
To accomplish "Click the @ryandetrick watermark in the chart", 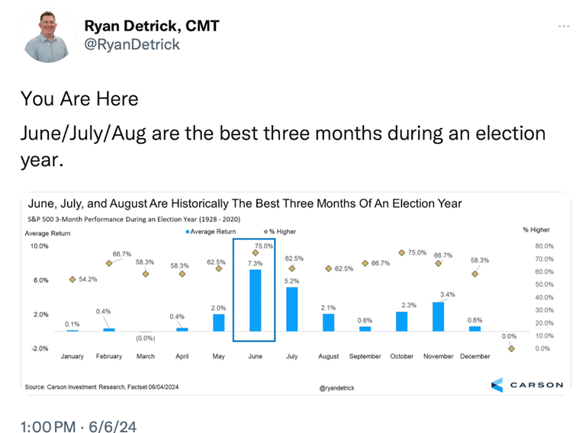I will [337, 388].
